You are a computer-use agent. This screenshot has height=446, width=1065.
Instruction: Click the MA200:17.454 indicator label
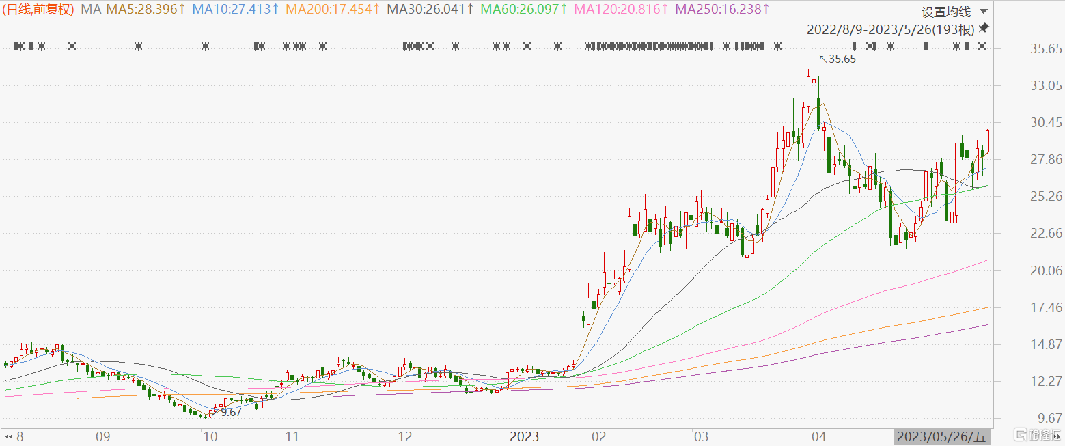333,10
